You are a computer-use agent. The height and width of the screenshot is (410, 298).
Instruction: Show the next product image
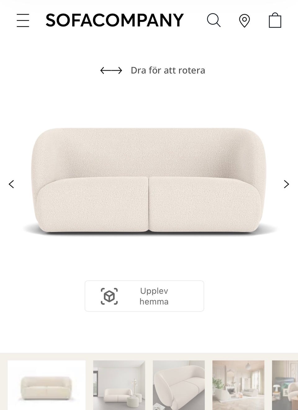point(286,184)
